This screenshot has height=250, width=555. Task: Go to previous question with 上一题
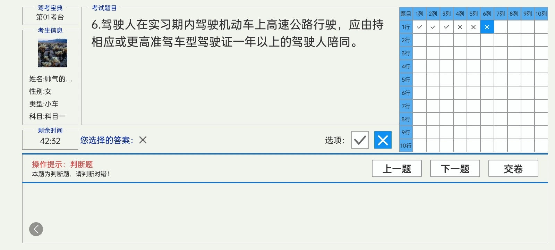coord(397,168)
